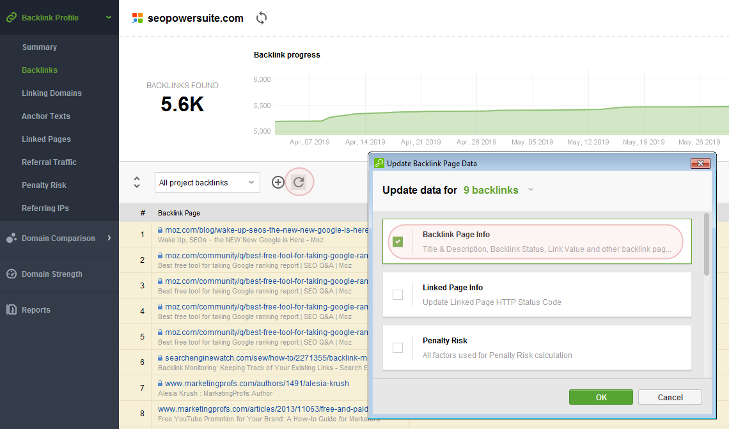Click the seopowersuite.com colored squares logo
Image resolution: width=729 pixels, height=429 pixels.
tap(137, 18)
